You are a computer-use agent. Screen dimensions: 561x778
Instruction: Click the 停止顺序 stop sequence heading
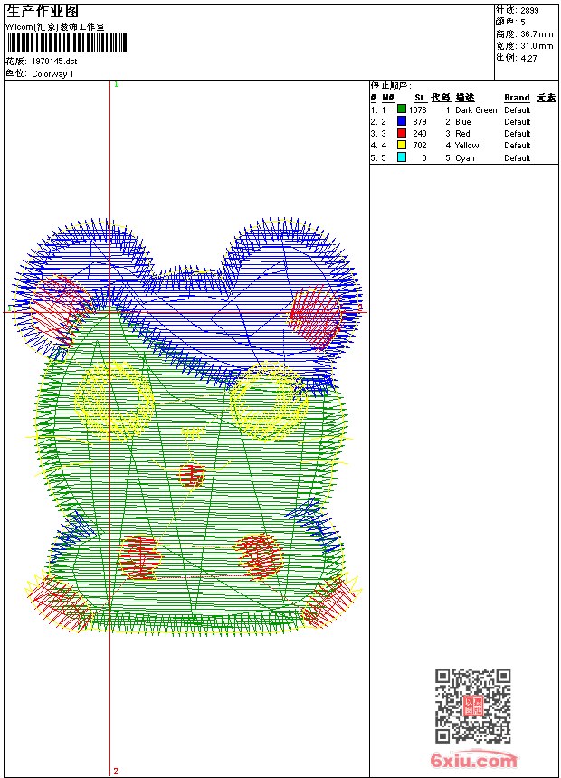(391, 86)
